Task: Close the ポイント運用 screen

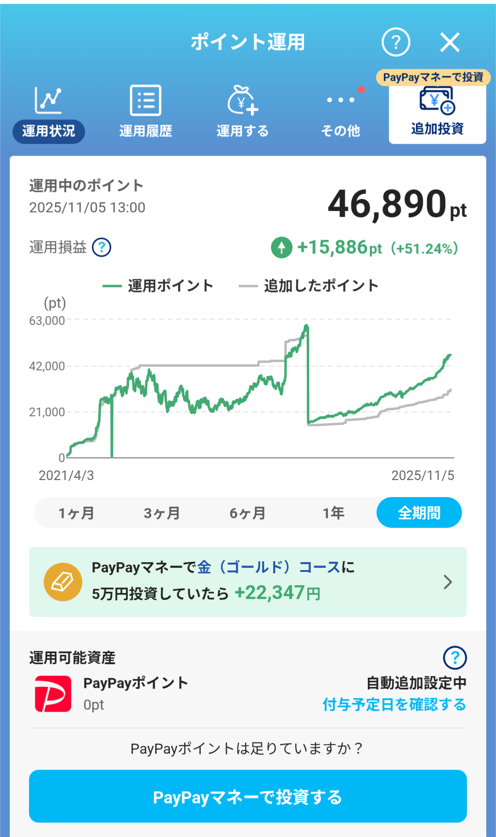Action: point(450,43)
